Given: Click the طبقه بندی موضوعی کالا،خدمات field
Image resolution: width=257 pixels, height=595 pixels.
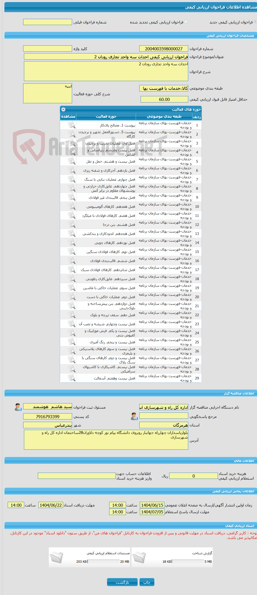Looking at the screenshot, I should point(164,88).
